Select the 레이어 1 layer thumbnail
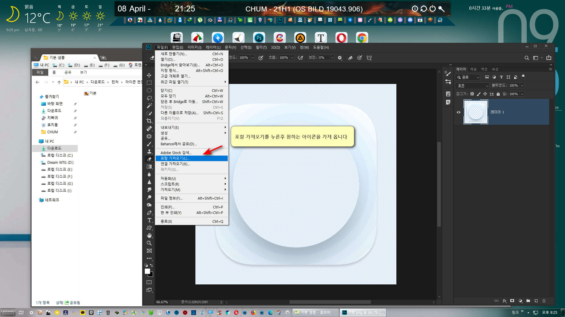 (x=476, y=112)
